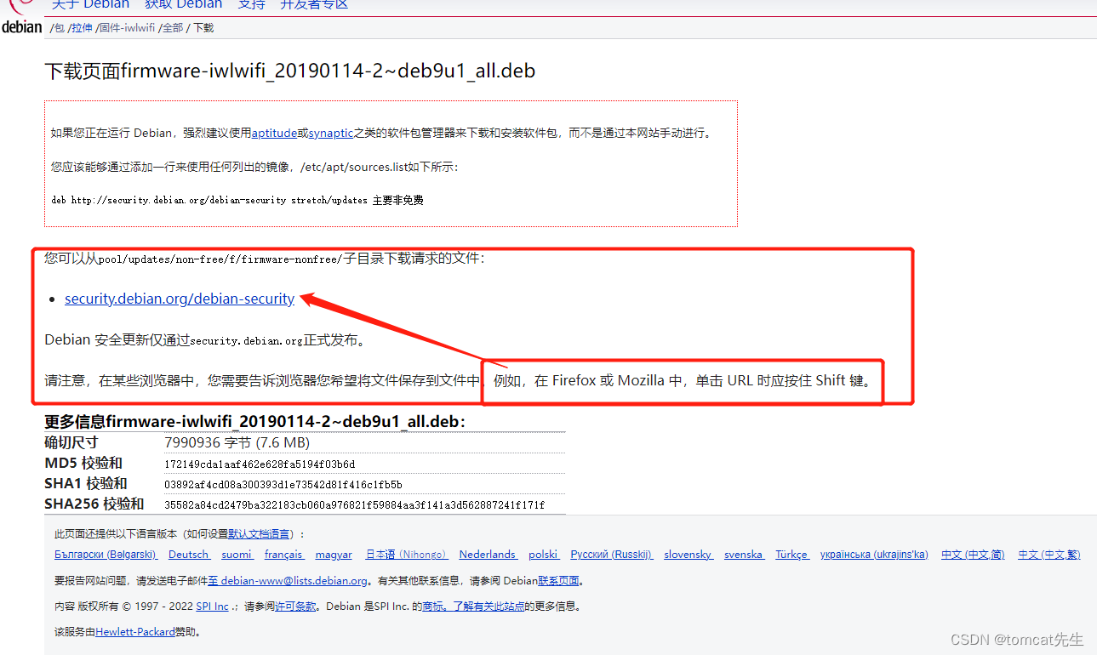Click the SHA256 value starting 35582a84cd2479
The image size is (1097, 655).
point(354,504)
